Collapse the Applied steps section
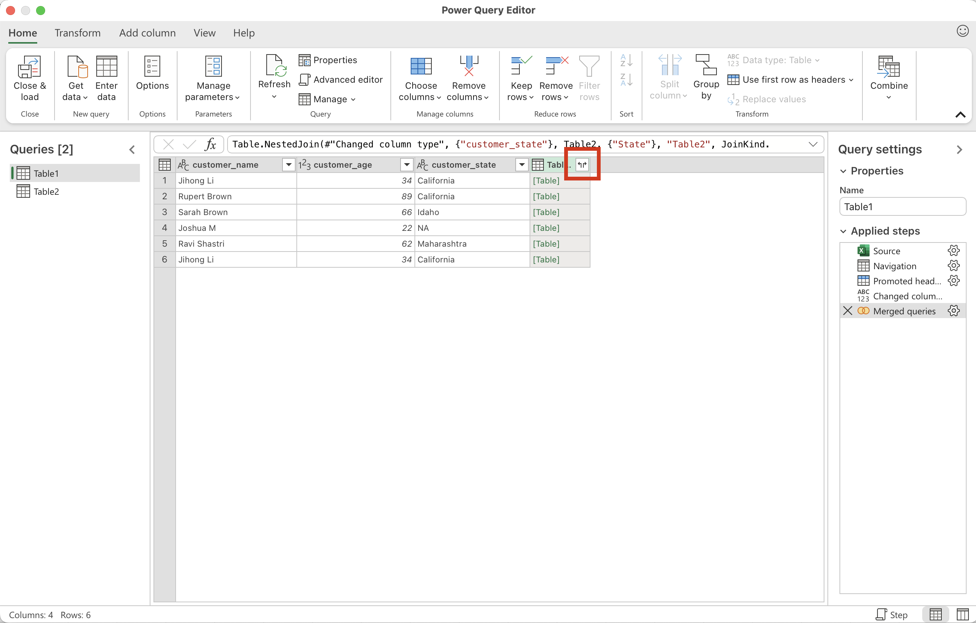 click(843, 231)
